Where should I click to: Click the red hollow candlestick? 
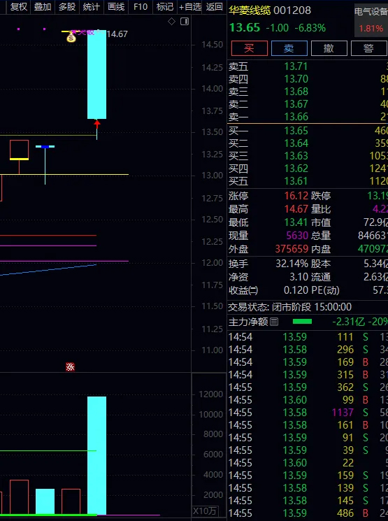(20, 150)
